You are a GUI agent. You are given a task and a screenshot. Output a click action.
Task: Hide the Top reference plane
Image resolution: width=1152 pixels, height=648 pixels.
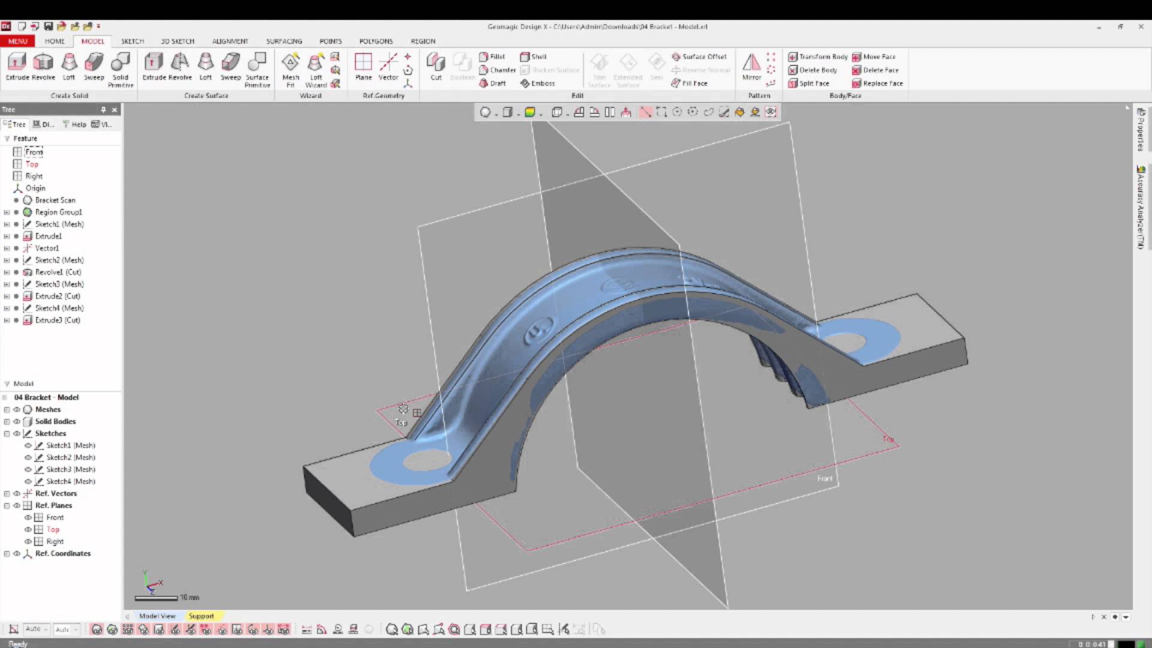(28, 530)
